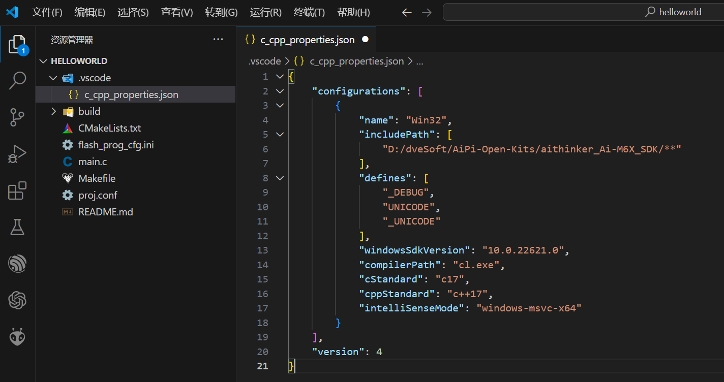Collapse the HELLOWORLD root folder

[43, 61]
